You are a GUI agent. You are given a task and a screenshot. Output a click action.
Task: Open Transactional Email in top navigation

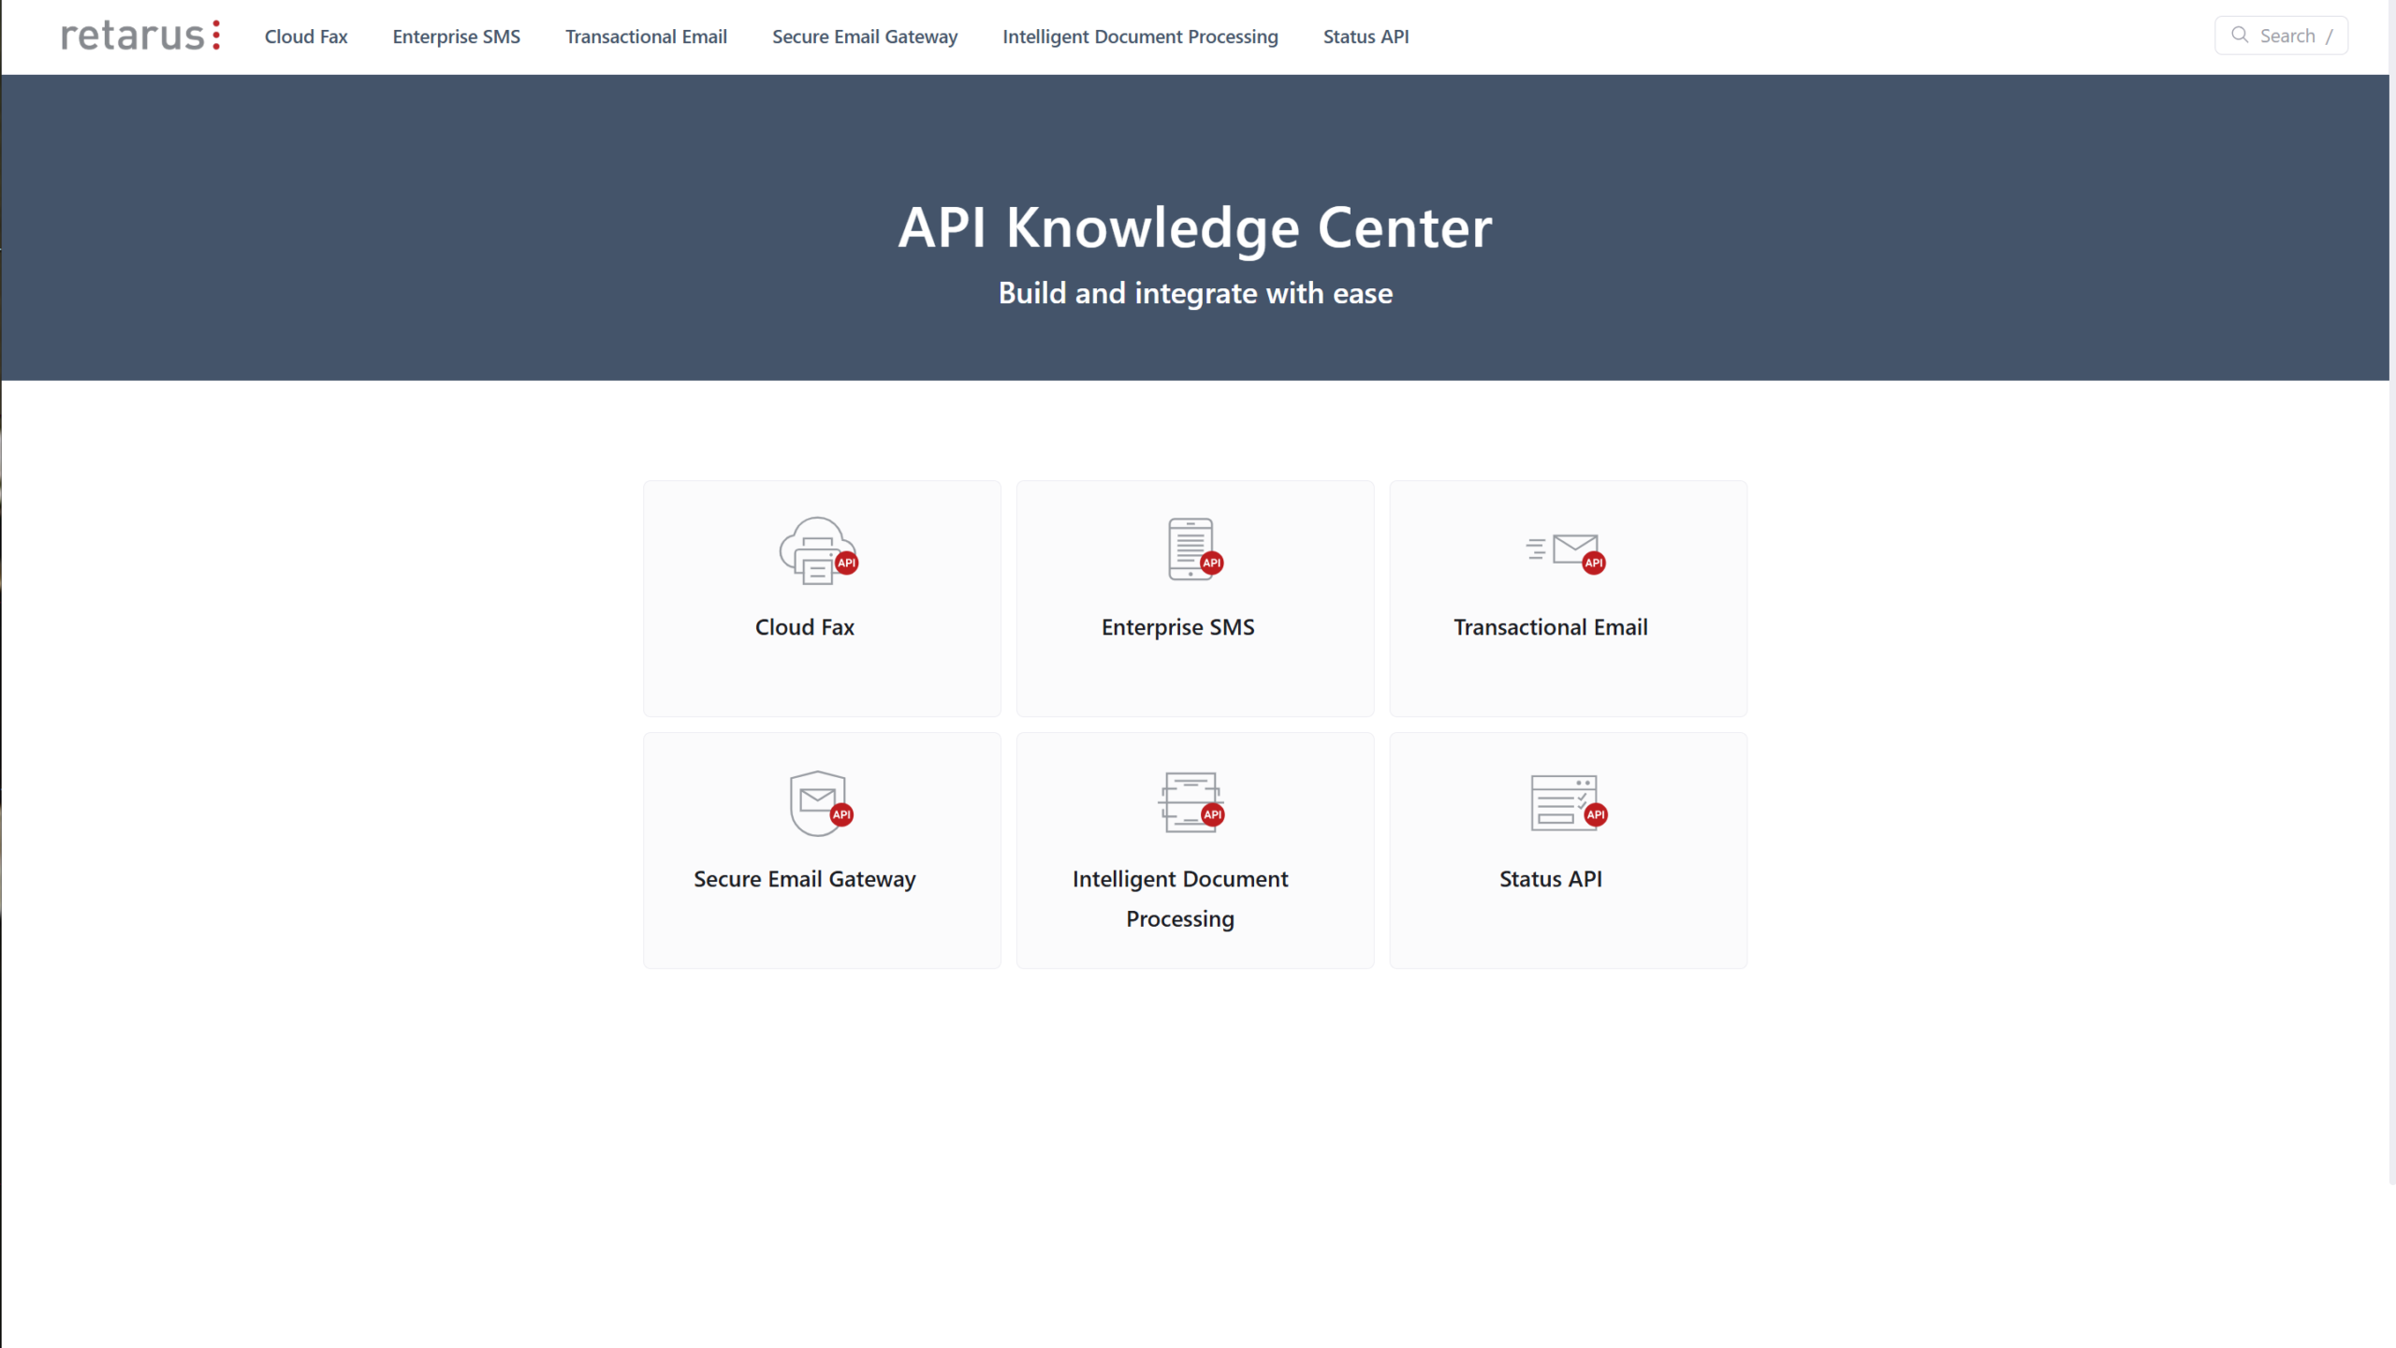[x=646, y=37]
